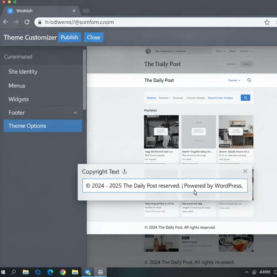Open the Widgets section

tap(19, 99)
